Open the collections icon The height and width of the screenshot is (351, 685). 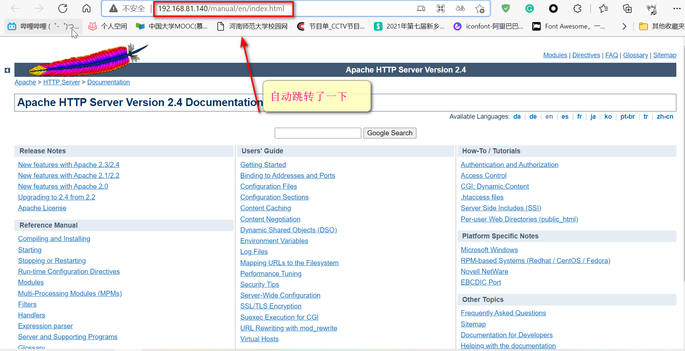pyautogui.click(x=627, y=8)
